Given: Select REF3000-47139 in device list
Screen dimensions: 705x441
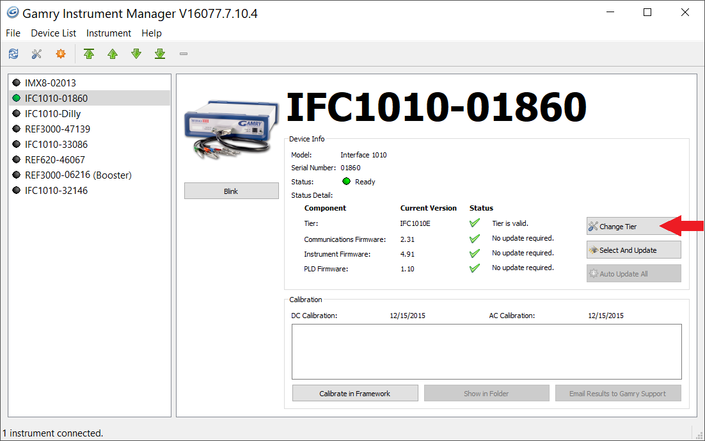Looking at the screenshot, I should coord(90,129).
